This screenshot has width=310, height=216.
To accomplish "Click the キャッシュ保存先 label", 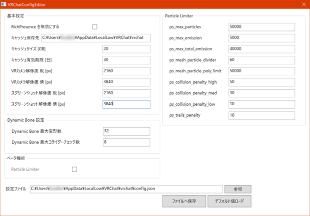I will [25, 38].
